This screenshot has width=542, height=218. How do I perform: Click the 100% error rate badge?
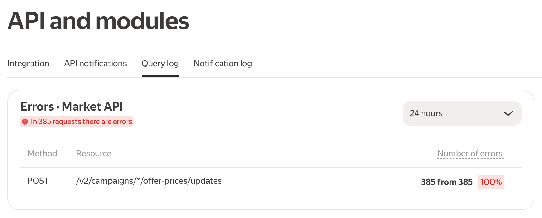(x=491, y=182)
